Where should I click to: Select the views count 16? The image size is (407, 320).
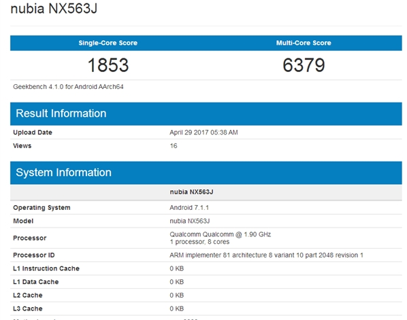click(174, 146)
